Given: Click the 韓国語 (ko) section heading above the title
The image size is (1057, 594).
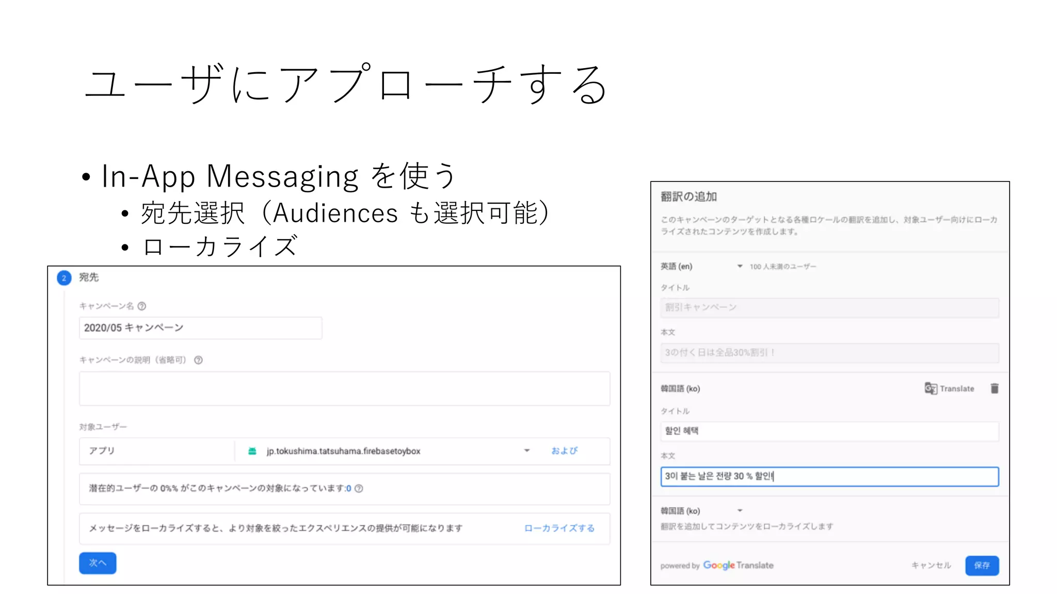Looking at the screenshot, I should pyautogui.click(x=680, y=389).
